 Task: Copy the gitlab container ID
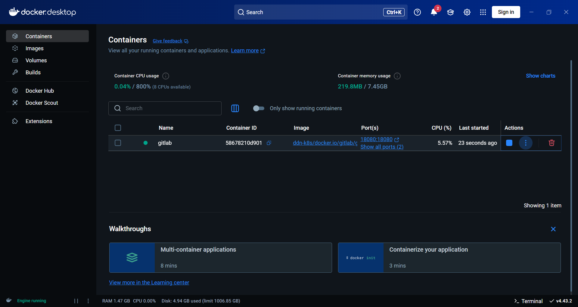[x=269, y=143]
